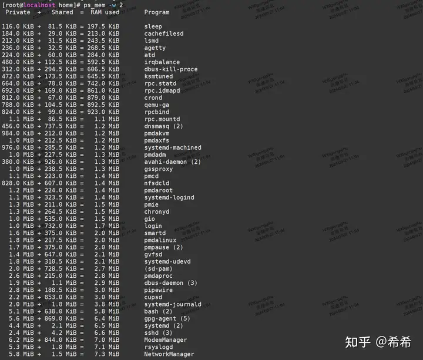This screenshot has height=360, width=423.
Task: Click the 'ModemManager' program name
Action: (x=165, y=340)
